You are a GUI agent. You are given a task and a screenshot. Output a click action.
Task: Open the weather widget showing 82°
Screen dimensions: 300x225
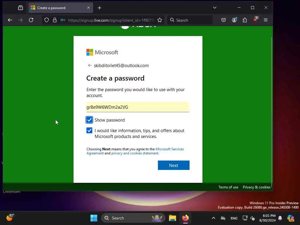[x=10, y=218]
